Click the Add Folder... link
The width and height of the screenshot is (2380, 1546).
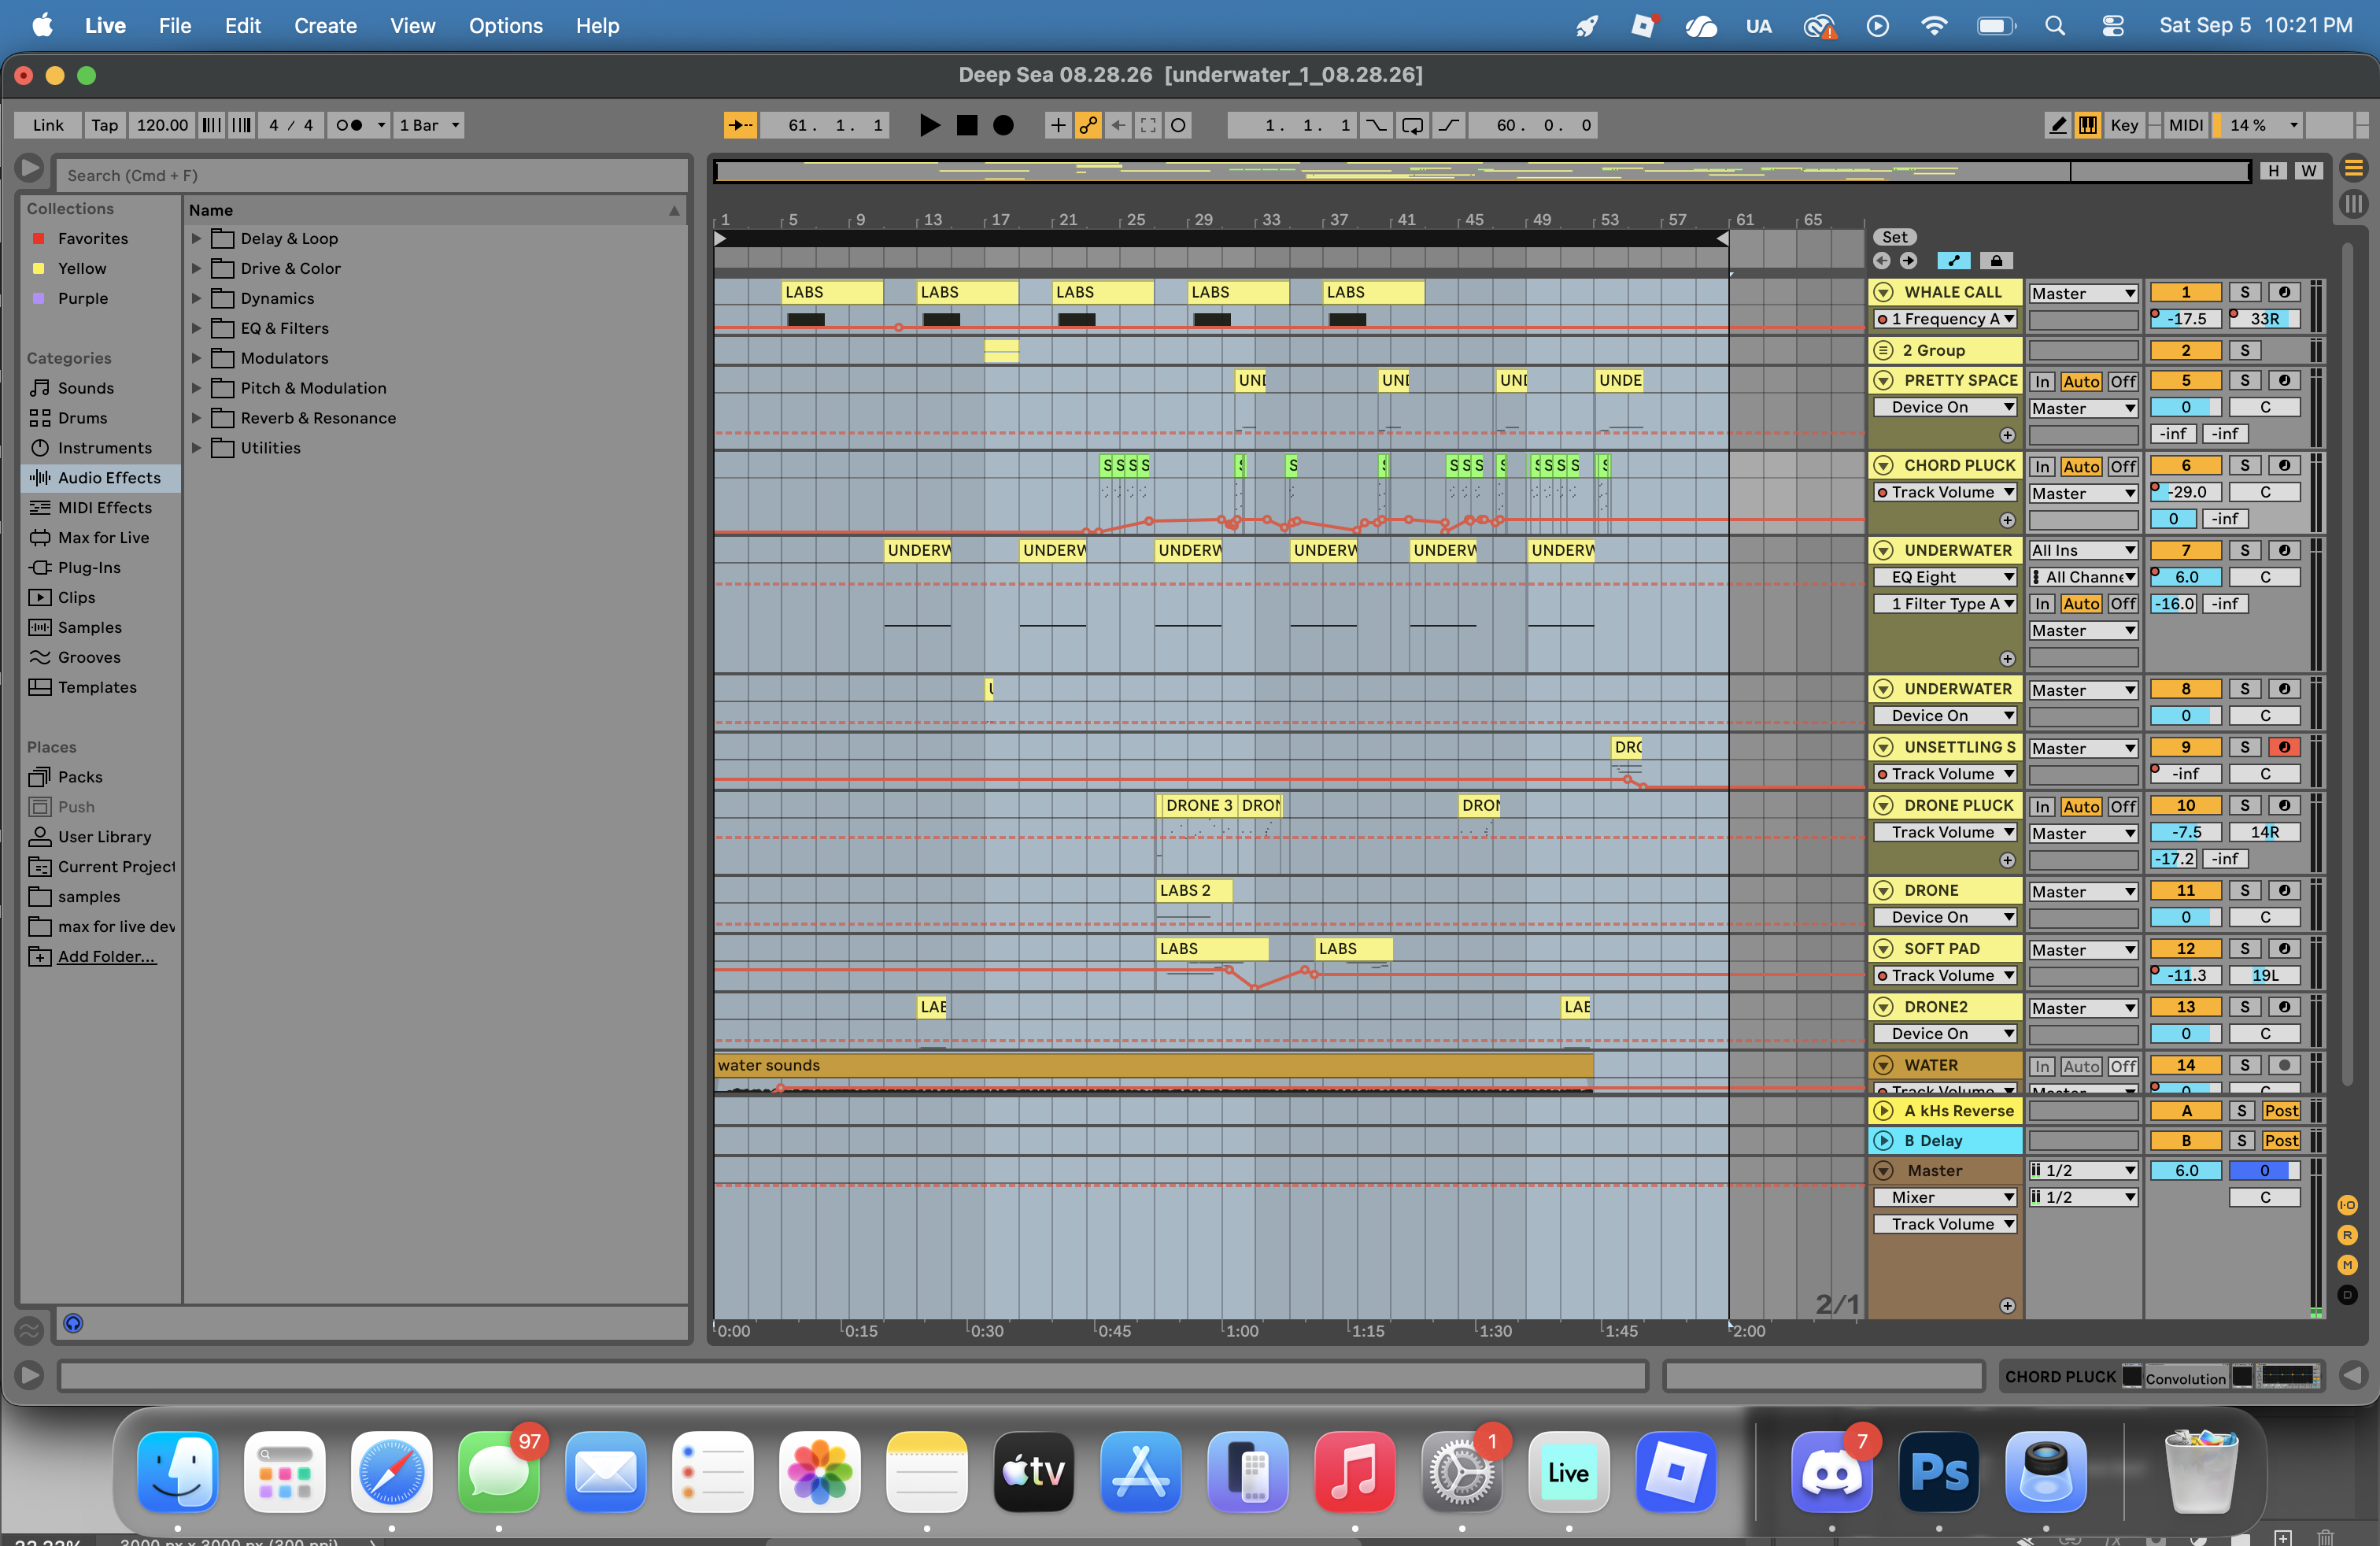tap(107, 957)
